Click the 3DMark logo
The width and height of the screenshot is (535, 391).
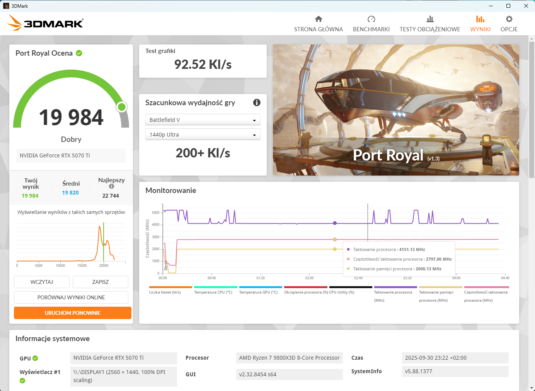point(45,23)
